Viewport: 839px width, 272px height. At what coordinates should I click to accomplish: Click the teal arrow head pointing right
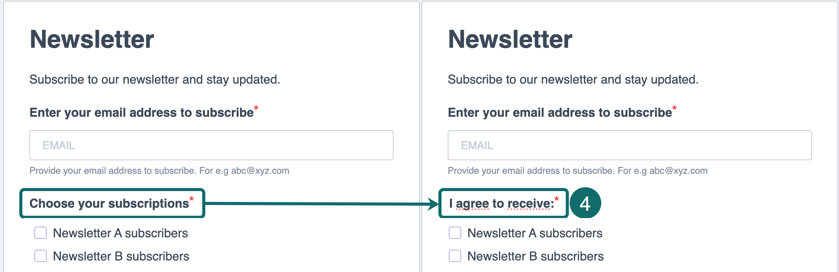click(x=433, y=204)
